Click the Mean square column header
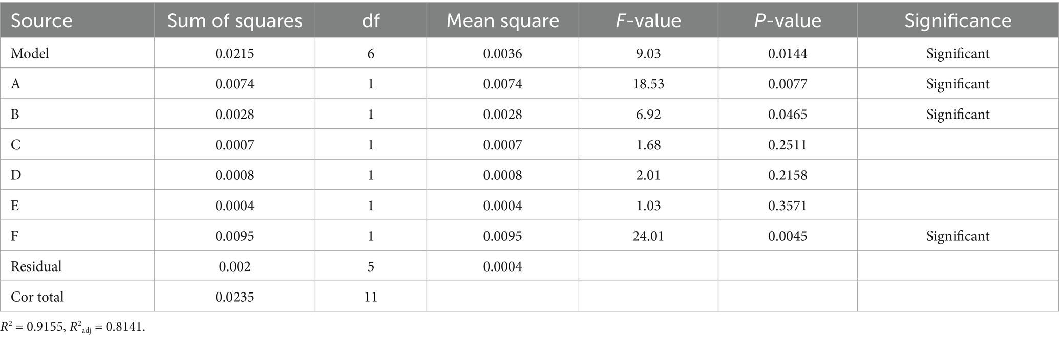The width and height of the screenshot is (1059, 338). coord(502,20)
